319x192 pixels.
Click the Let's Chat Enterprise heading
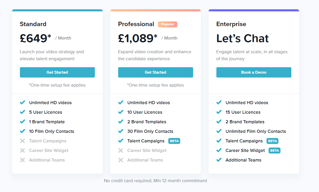coord(242,39)
